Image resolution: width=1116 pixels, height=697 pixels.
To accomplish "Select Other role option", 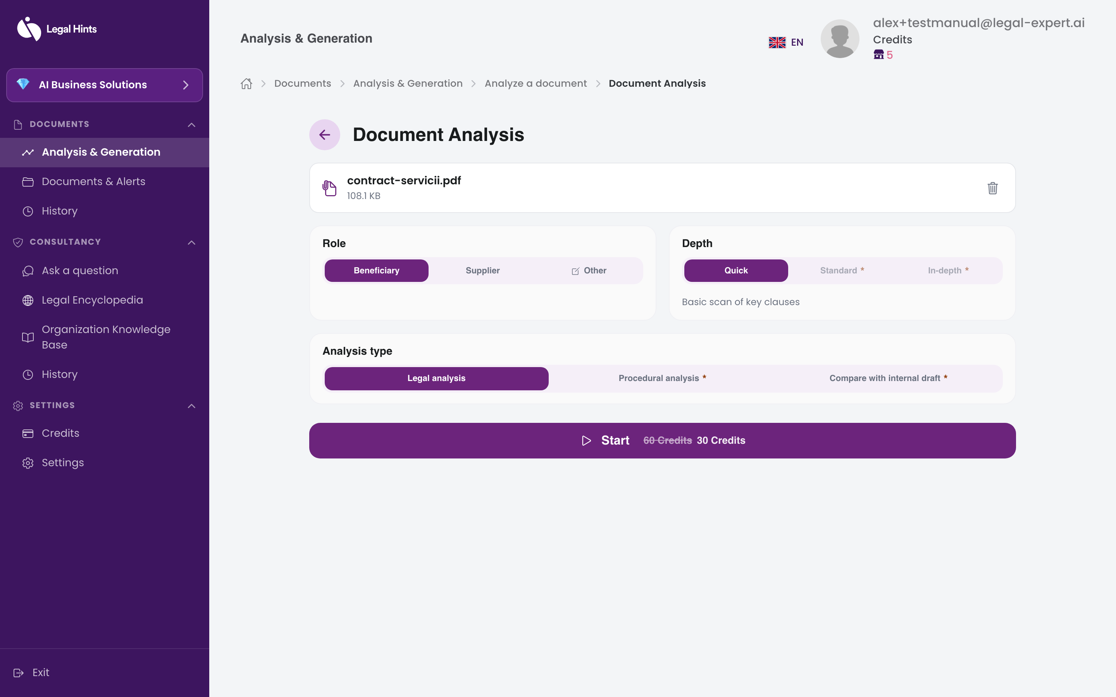I will 589,271.
